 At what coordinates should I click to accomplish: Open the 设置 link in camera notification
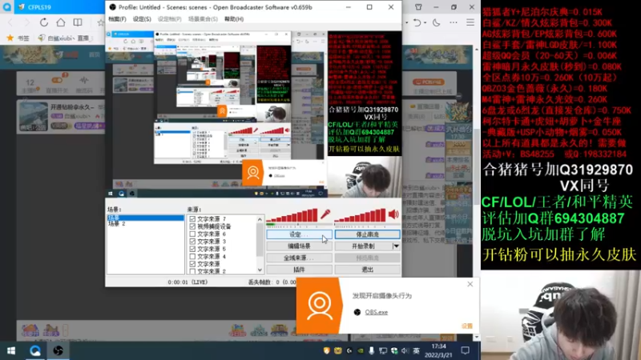click(467, 326)
